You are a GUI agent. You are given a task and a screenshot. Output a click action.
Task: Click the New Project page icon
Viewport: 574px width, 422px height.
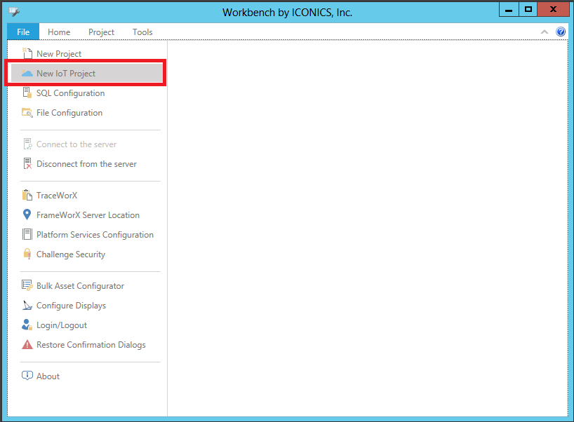click(27, 53)
